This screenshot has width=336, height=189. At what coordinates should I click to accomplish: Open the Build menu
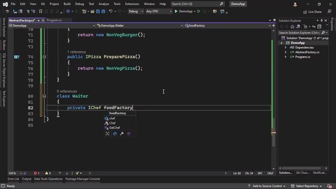tap(67, 4)
